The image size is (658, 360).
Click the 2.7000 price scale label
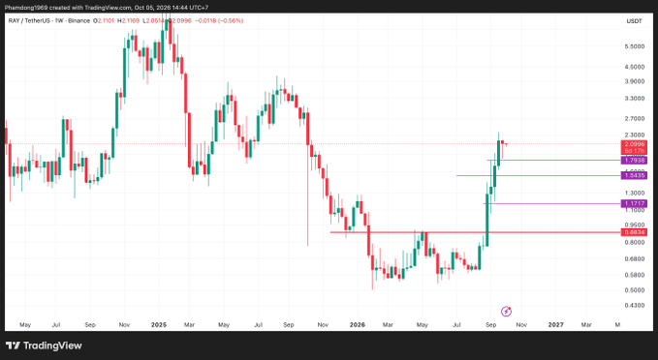point(634,119)
